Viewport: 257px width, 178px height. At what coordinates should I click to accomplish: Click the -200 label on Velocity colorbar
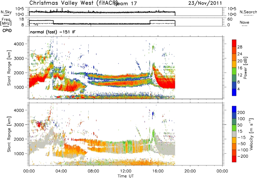243,156
